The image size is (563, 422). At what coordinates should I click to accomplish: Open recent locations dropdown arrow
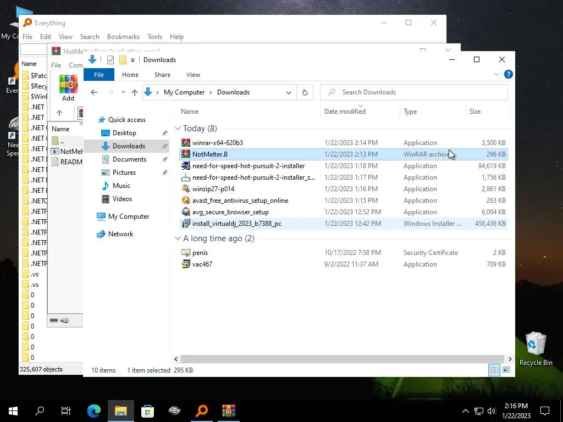point(123,92)
